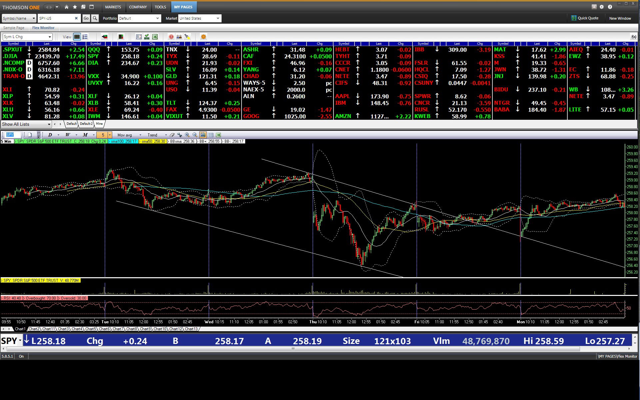Open the help question mark icon
Image resolution: width=640 pixels, height=400 pixels.
(x=610, y=7)
